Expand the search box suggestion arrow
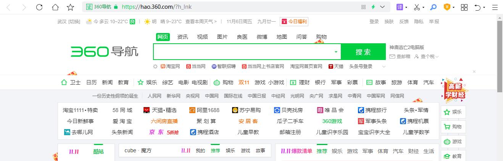 click(x=336, y=52)
